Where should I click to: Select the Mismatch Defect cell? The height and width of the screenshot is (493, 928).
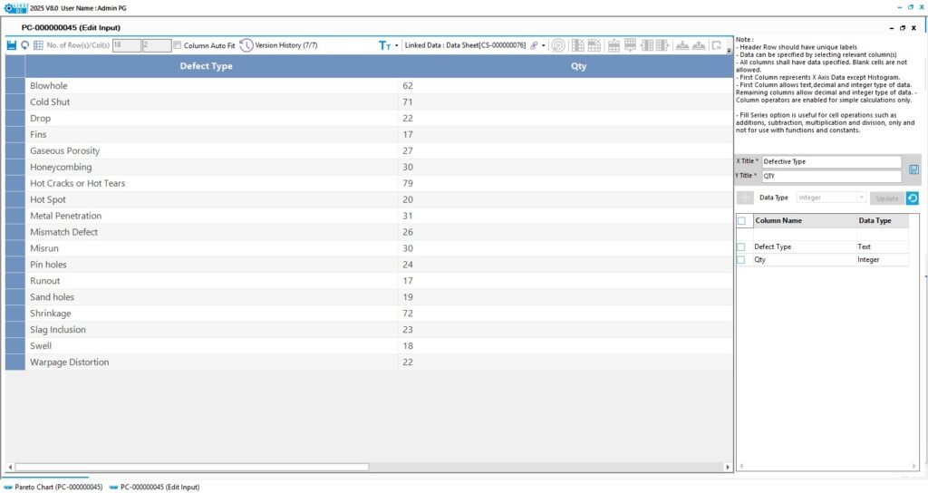pos(212,232)
